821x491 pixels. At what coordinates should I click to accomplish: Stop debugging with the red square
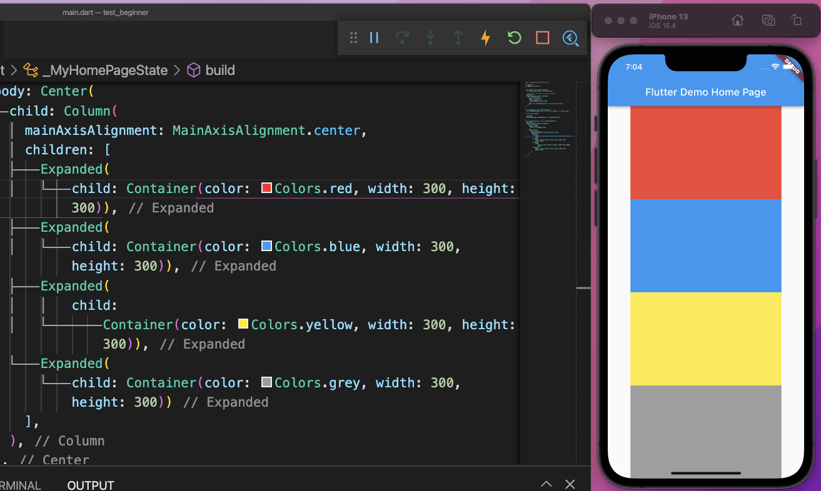pyautogui.click(x=542, y=37)
